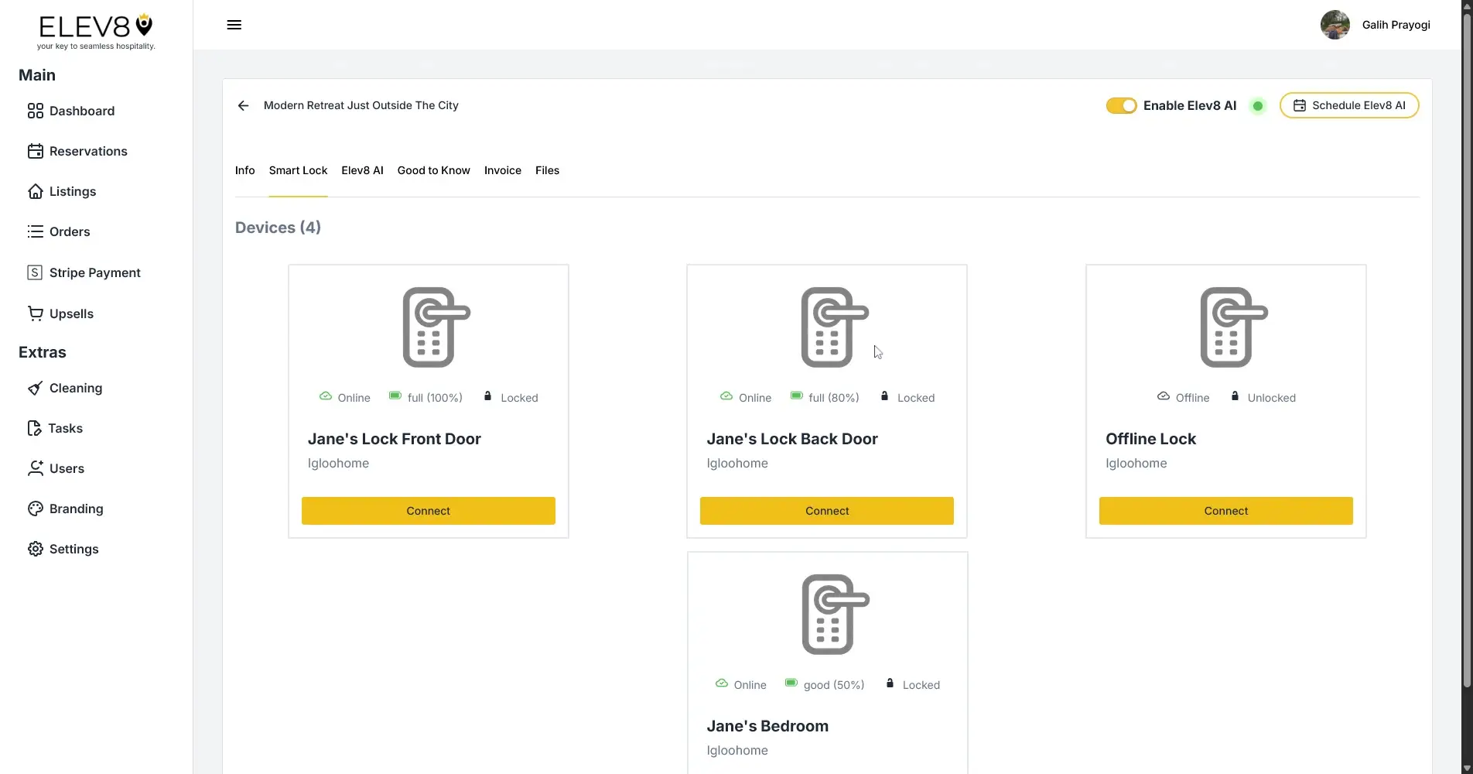Toggle off Enable Elev8 AI
Image resolution: width=1473 pixels, height=774 pixels.
1121,105
